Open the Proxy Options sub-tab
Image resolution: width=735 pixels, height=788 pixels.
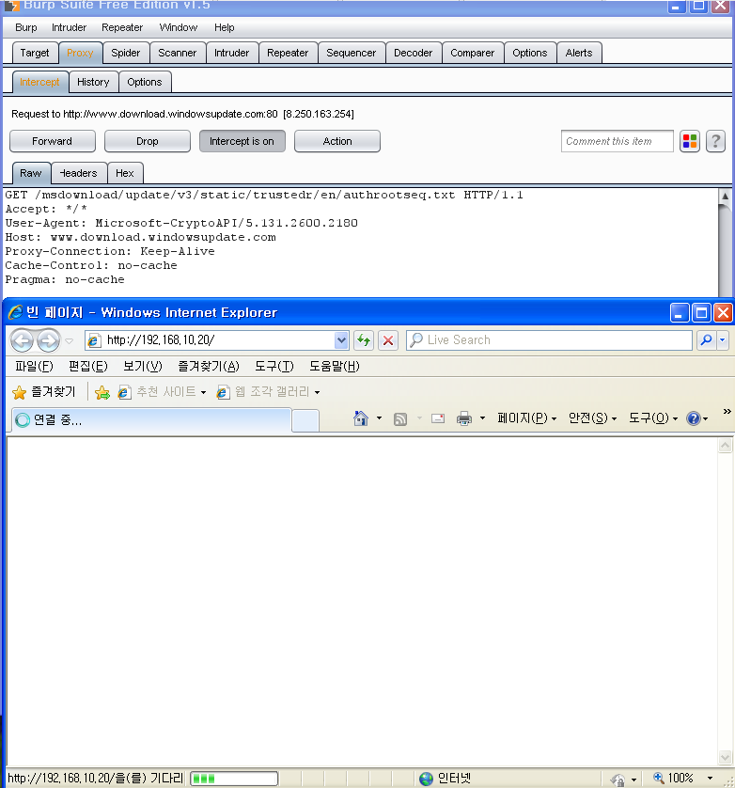point(145,83)
